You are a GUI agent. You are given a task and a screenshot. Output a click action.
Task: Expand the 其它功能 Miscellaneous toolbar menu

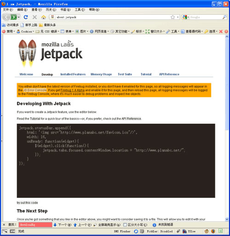tap(120, 31)
